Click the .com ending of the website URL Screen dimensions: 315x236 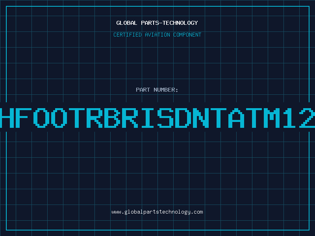[196, 212]
